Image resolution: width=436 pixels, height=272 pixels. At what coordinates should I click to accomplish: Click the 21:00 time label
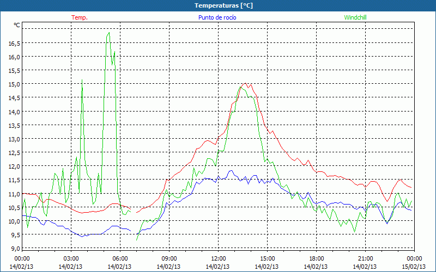point(365,258)
